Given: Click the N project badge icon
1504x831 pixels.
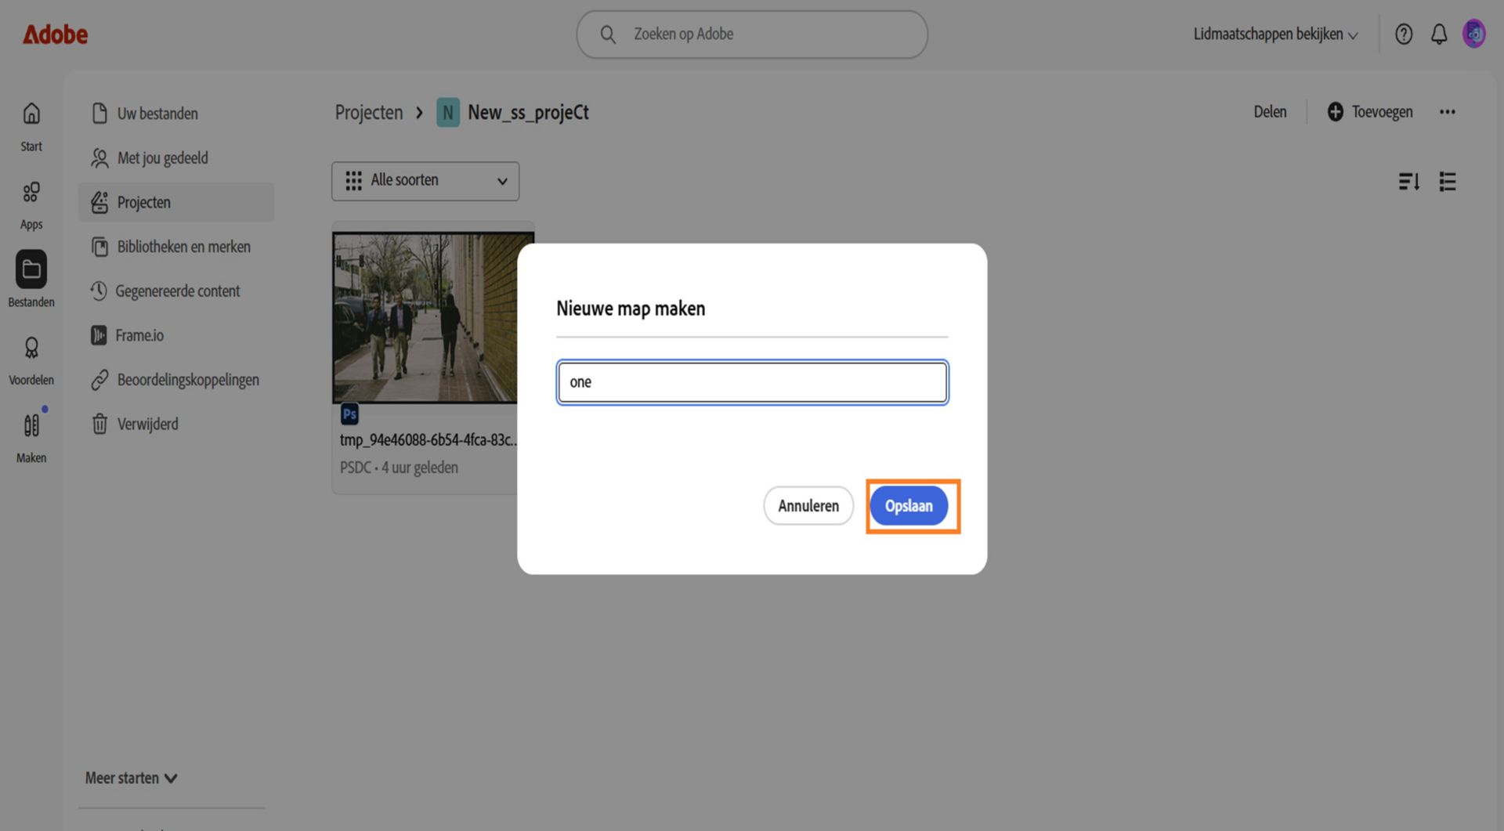Looking at the screenshot, I should (x=448, y=113).
